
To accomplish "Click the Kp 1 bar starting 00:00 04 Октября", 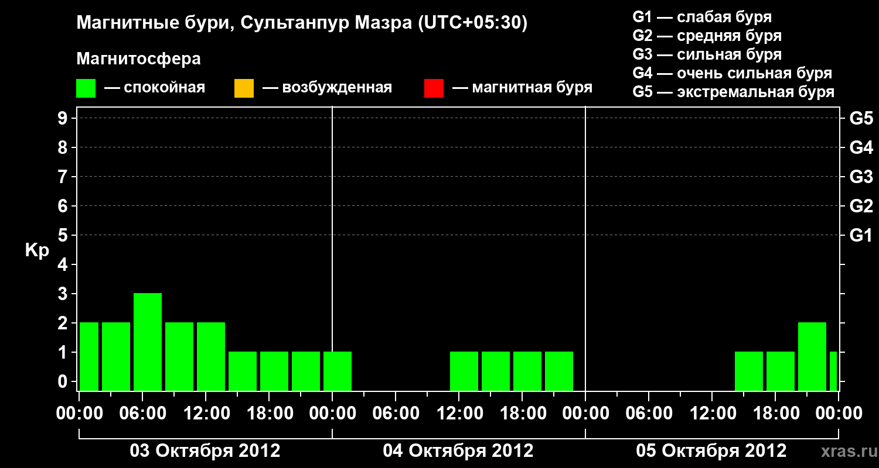I will pyautogui.click(x=338, y=371).
